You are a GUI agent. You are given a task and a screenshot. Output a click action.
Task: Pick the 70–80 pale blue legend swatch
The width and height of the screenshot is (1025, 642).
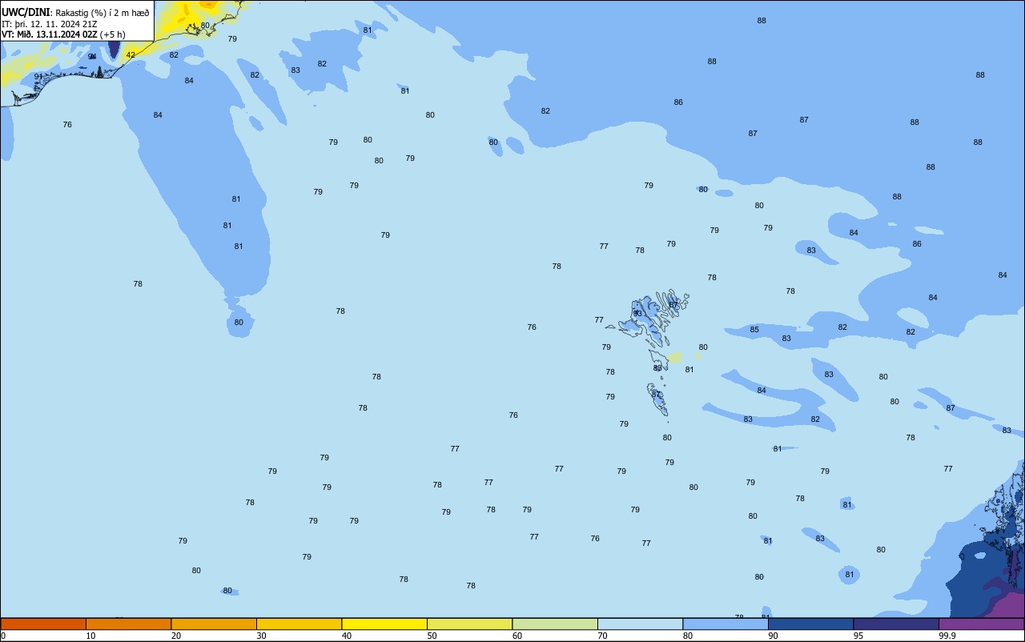[640, 624]
